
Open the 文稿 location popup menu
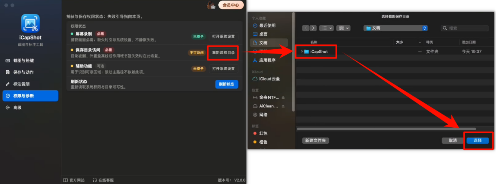coord(395,28)
